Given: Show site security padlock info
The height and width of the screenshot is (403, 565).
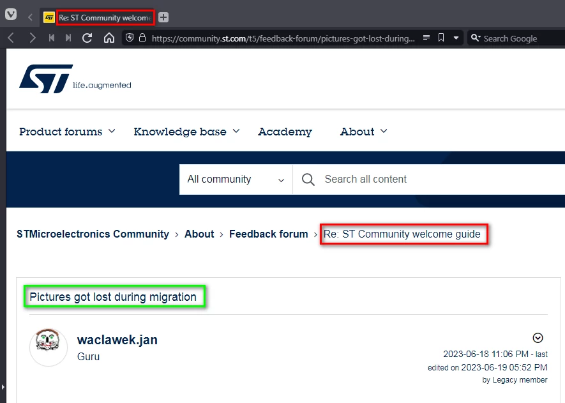Looking at the screenshot, I should coord(142,38).
